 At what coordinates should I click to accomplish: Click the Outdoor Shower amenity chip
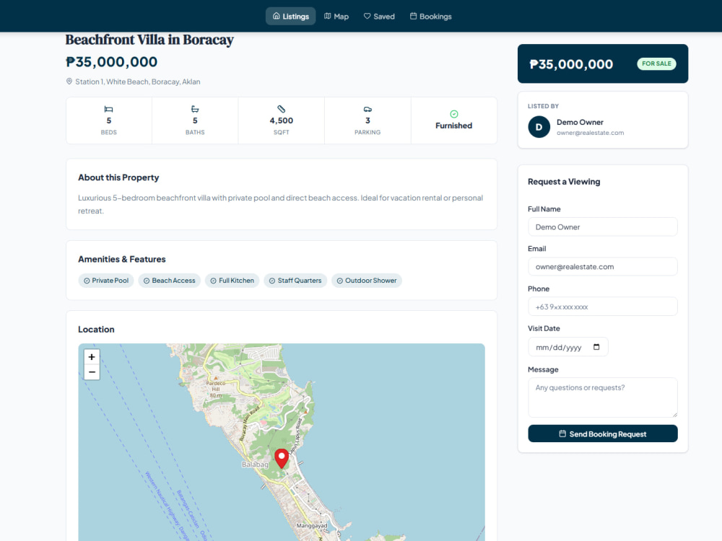click(x=367, y=281)
